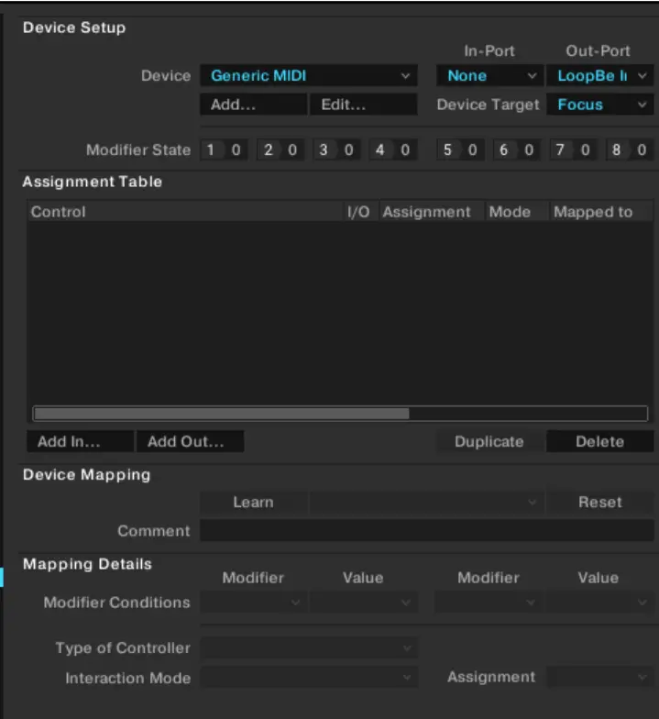Image resolution: width=659 pixels, height=719 pixels.
Task: Click Modifier State 1 value box
Action: [236, 150]
